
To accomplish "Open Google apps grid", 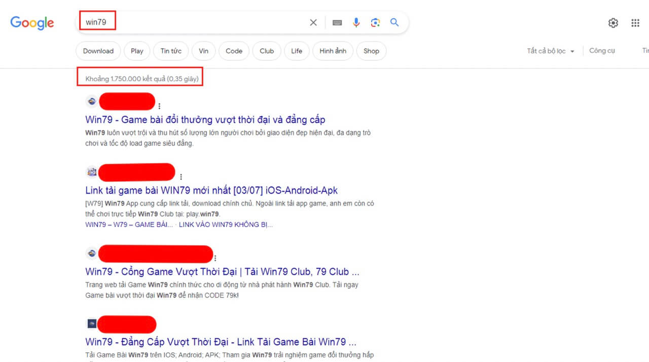I will coord(635,23).
